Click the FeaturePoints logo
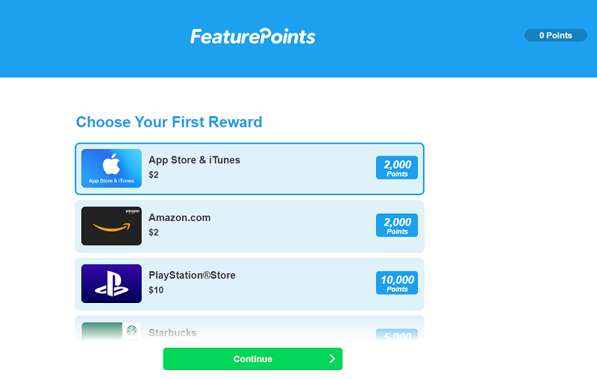Screen dimensions: 597x379 tap(253, 36)
